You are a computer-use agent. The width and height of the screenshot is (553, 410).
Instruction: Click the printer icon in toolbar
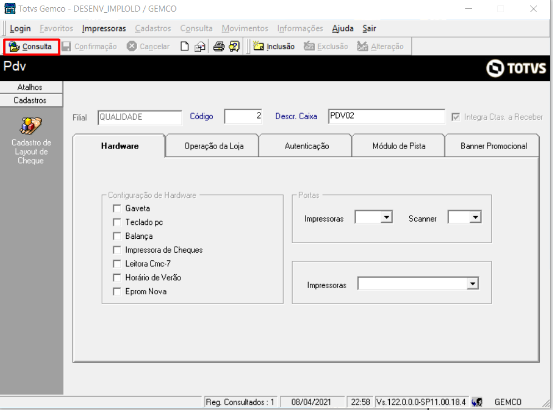click(x=219, y=47)
